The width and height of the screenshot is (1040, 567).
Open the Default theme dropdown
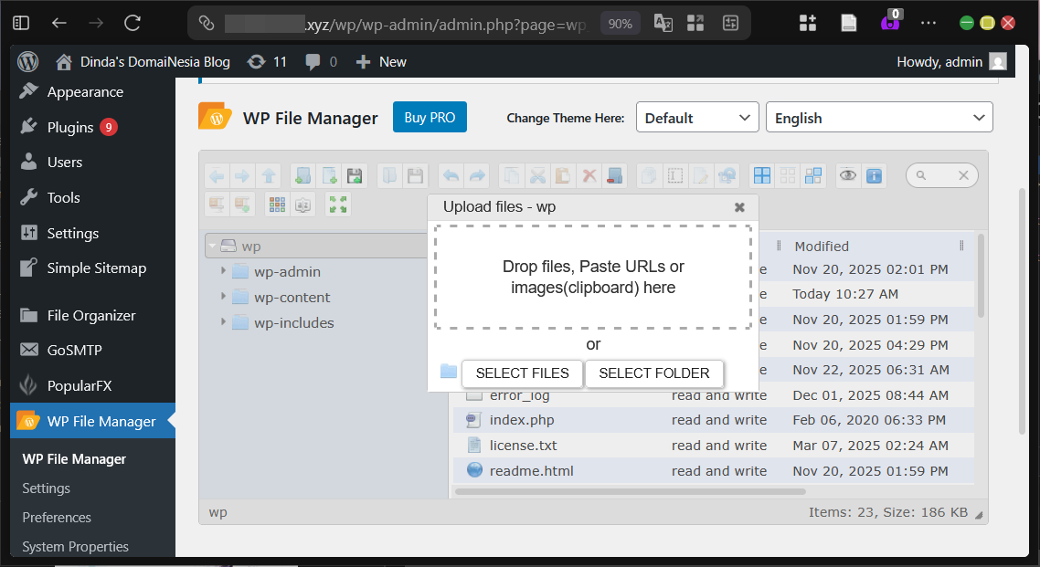click(697, 117)
